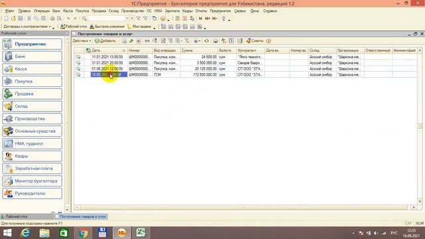The image size is (425, 239).
Task: Open the Кадры sidebar section
Action: coord(33,156)
